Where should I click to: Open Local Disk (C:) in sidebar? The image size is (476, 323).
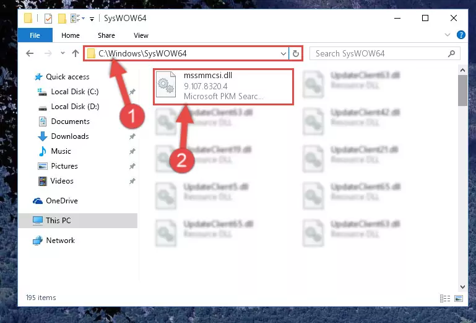click(x=75, y=92)
